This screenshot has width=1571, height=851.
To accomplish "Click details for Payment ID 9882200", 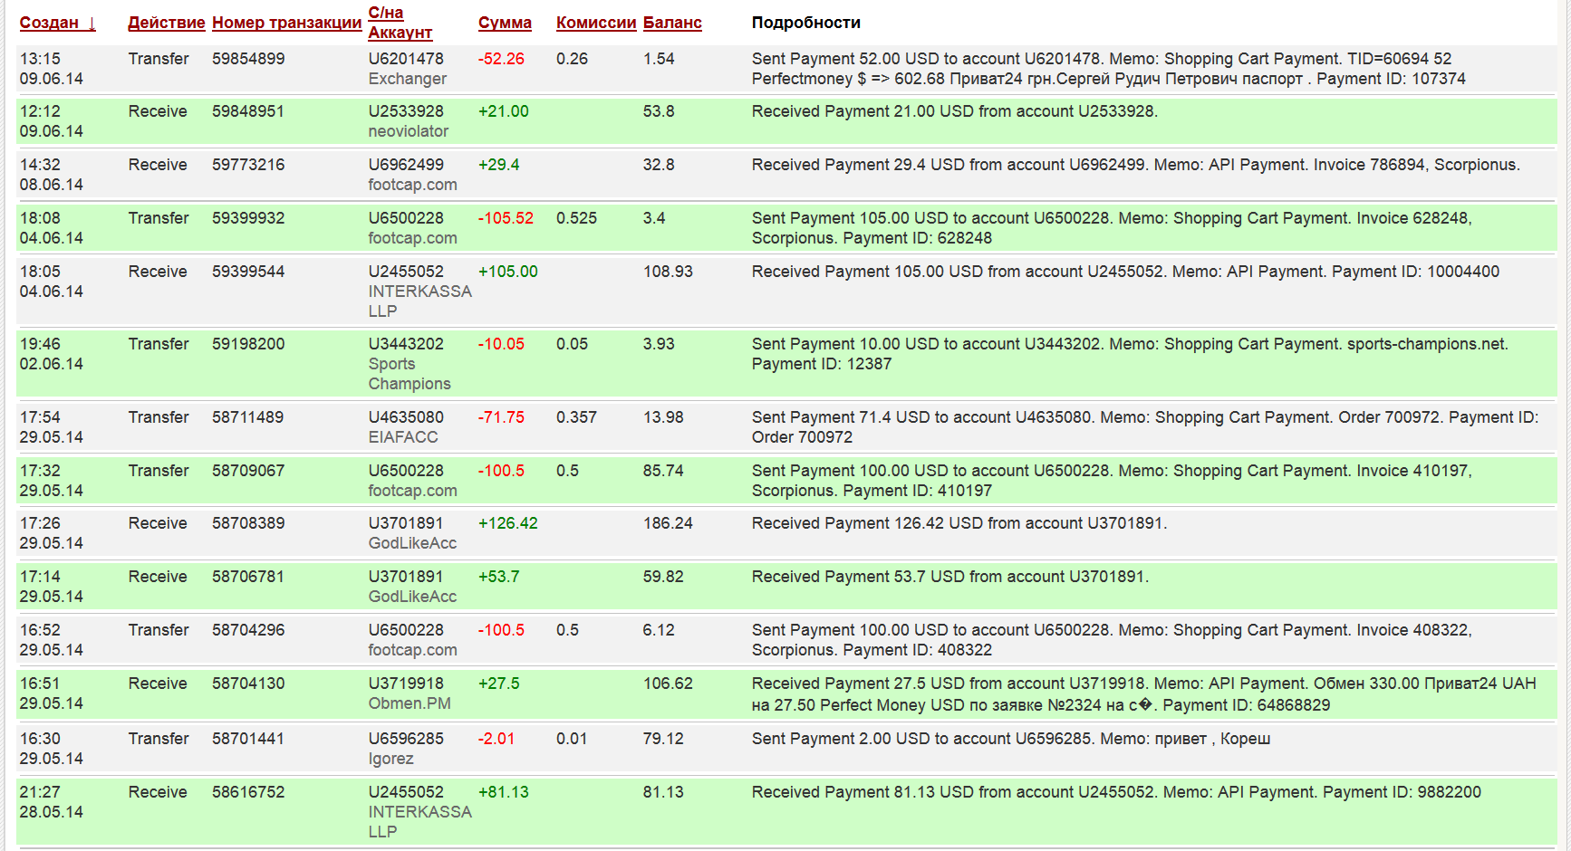I will (x=1116, y=792).
